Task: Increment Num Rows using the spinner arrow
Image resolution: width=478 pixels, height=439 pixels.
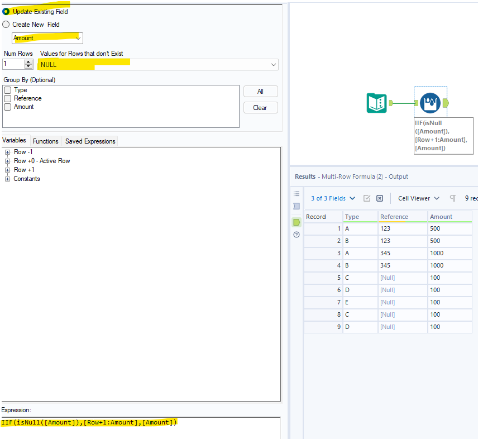Action: pyautogui.click(x=28, y=62)
